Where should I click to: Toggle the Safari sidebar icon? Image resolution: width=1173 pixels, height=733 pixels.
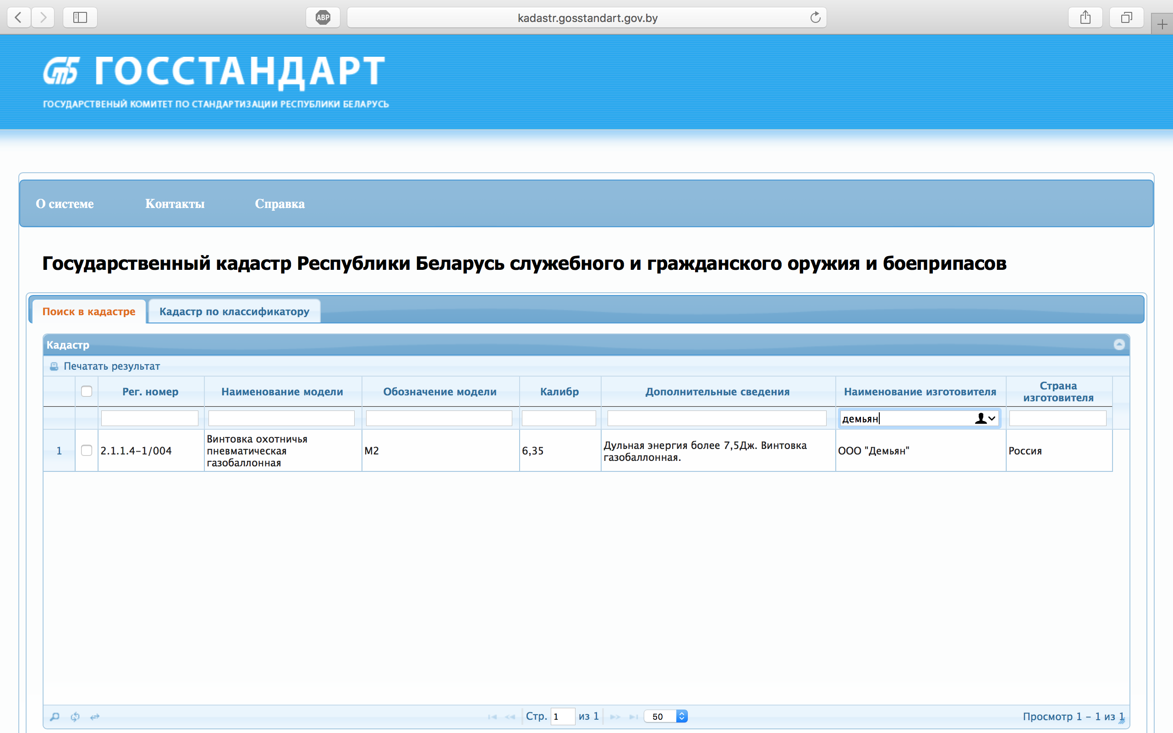80,18
